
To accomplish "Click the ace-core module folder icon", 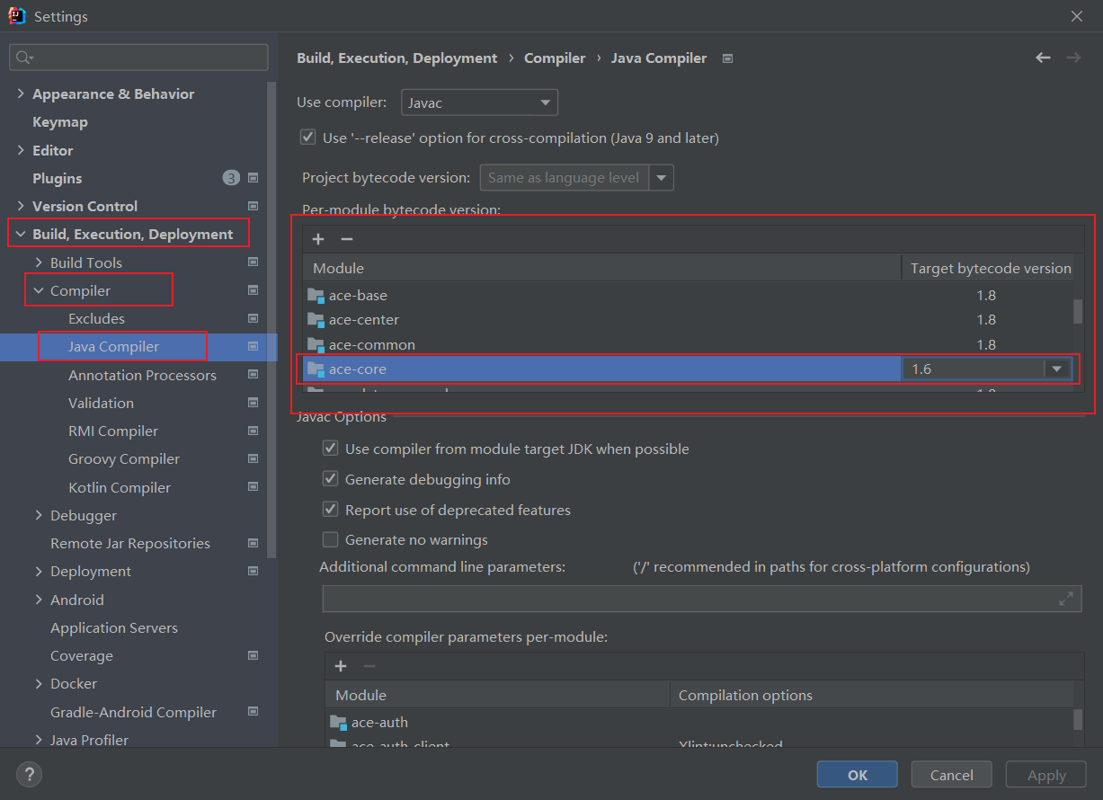I will 315,369.
